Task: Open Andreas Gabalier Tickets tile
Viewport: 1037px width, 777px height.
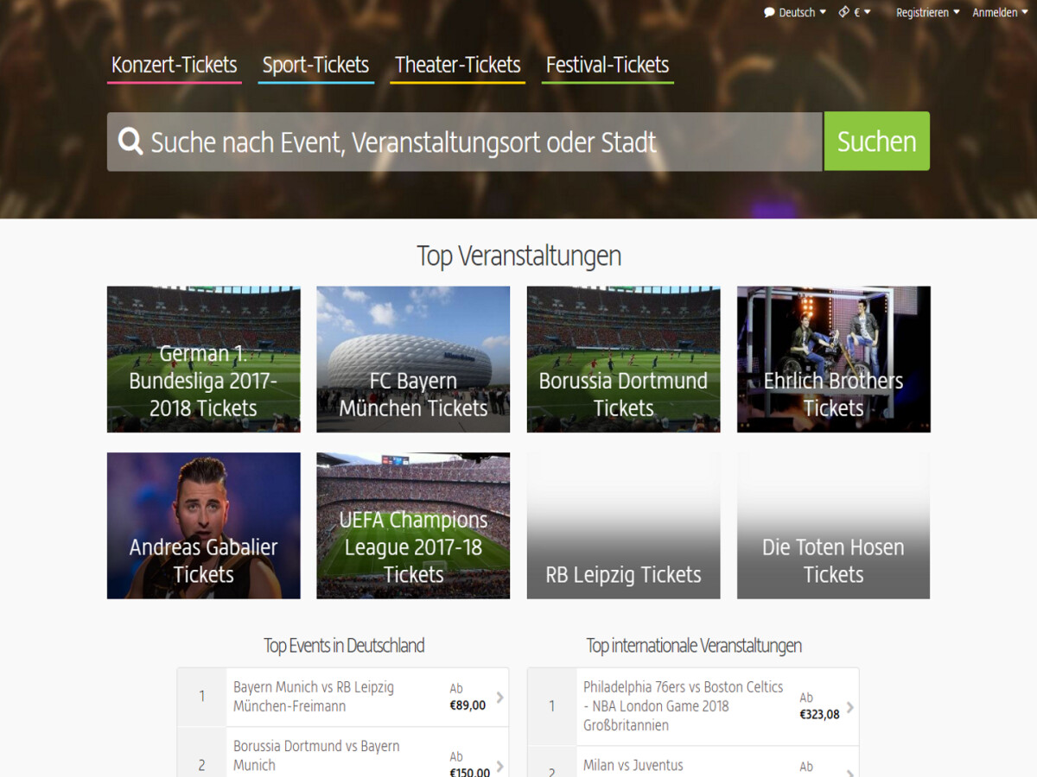Action: coord(204,526)
